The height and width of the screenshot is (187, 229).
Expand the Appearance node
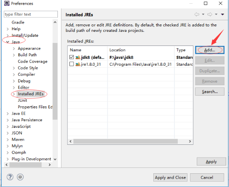click(14, 48)
